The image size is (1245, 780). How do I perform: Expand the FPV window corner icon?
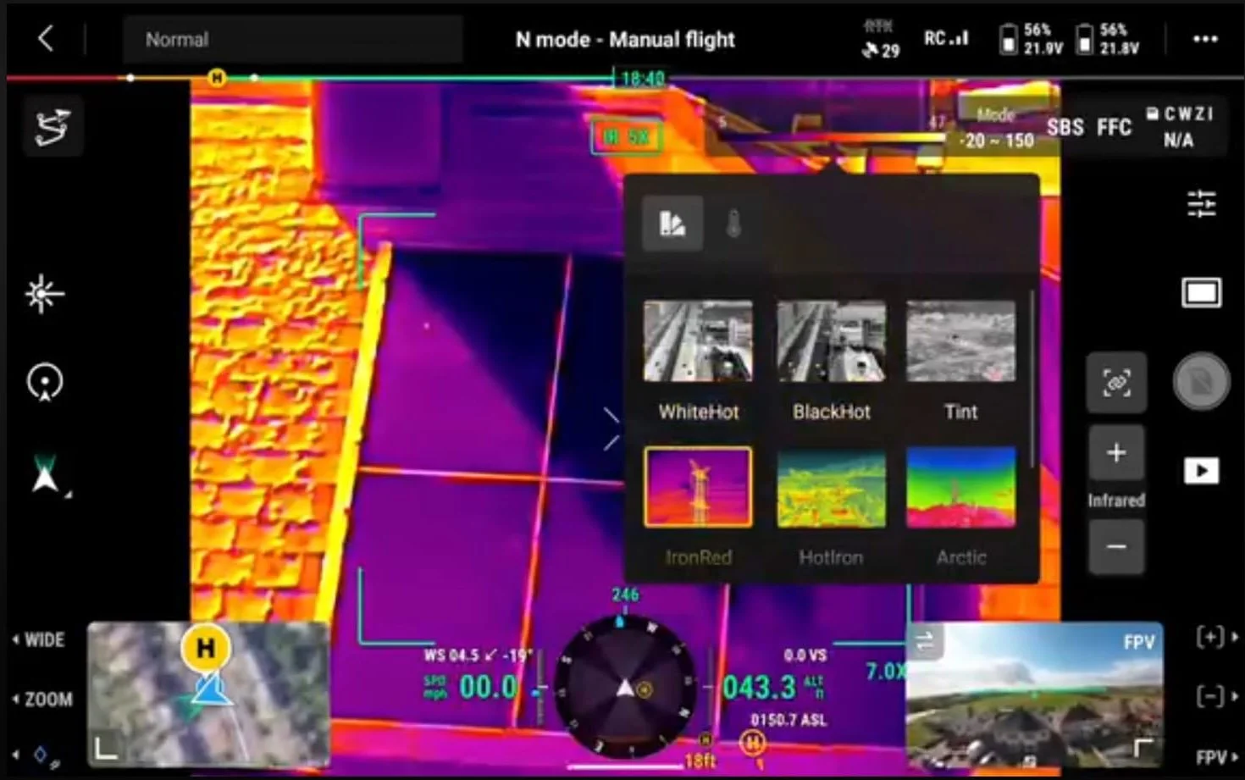[x=1143, y=747]
